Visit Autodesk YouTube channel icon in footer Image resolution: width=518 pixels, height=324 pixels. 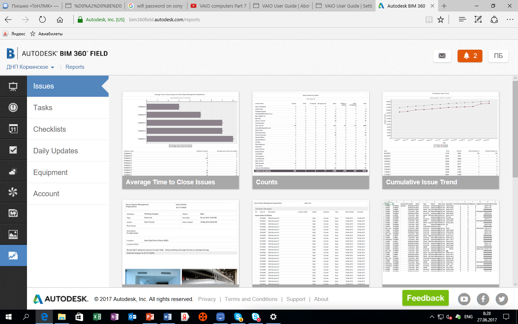click(x=464, y=299)
